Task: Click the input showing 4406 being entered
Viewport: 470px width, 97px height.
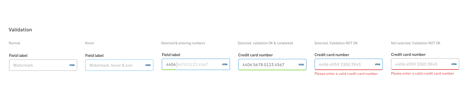Action: (196, 64)
